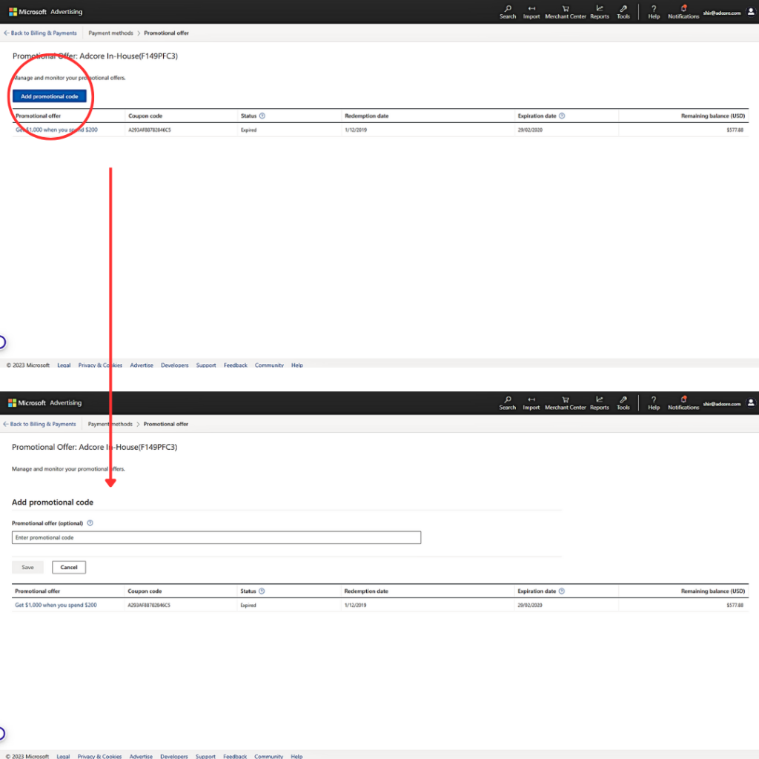Go Back to Billing & Payments in upper page
This screenshot has height=759, width=759.
[43, 33]
